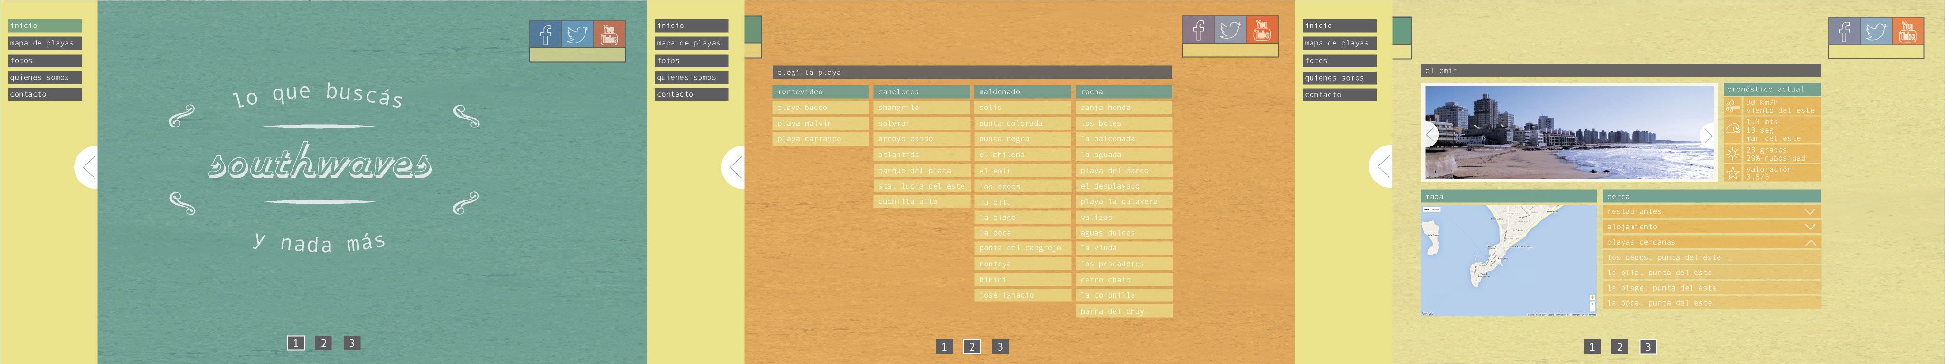The image size is (1945, 364).
Task: Go to page 1 on the teal home screen
Action: (x=296, y=343)
